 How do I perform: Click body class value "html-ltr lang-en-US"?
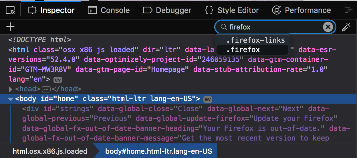point(154,99)
